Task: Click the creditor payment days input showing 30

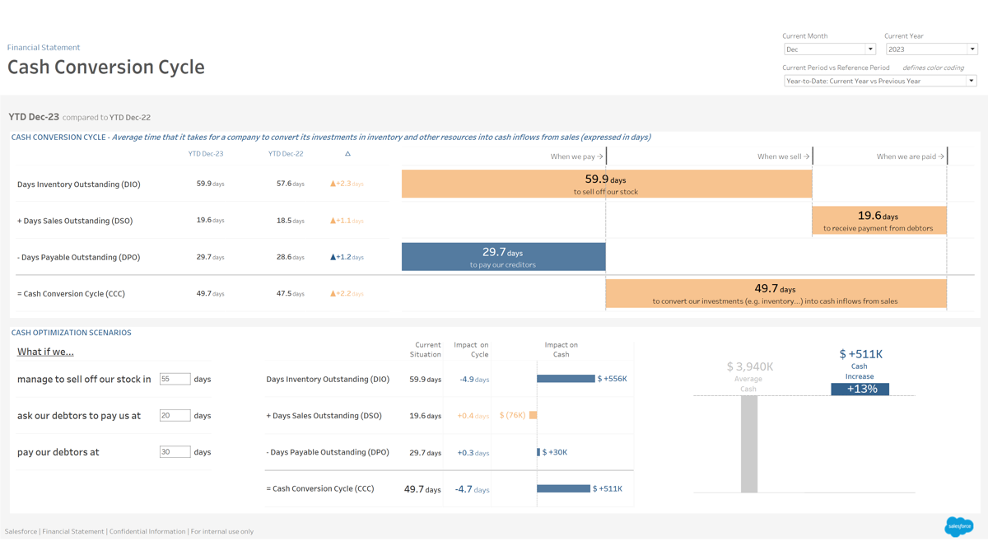Action: coord(175,451)
